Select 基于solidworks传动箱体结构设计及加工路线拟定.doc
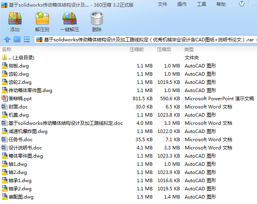Image resolution: width=257 pixels, height=204 pixels. pos(66,123)
